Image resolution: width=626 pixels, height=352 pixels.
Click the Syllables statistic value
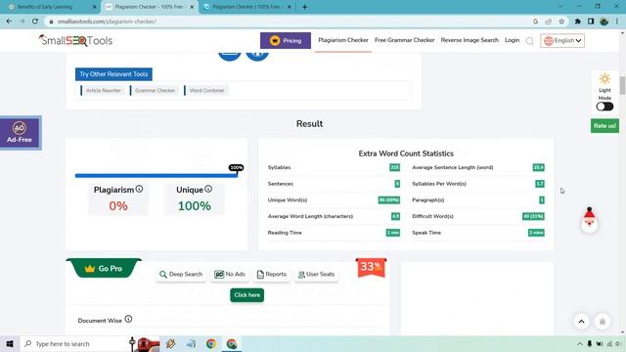tap(394, 167)
